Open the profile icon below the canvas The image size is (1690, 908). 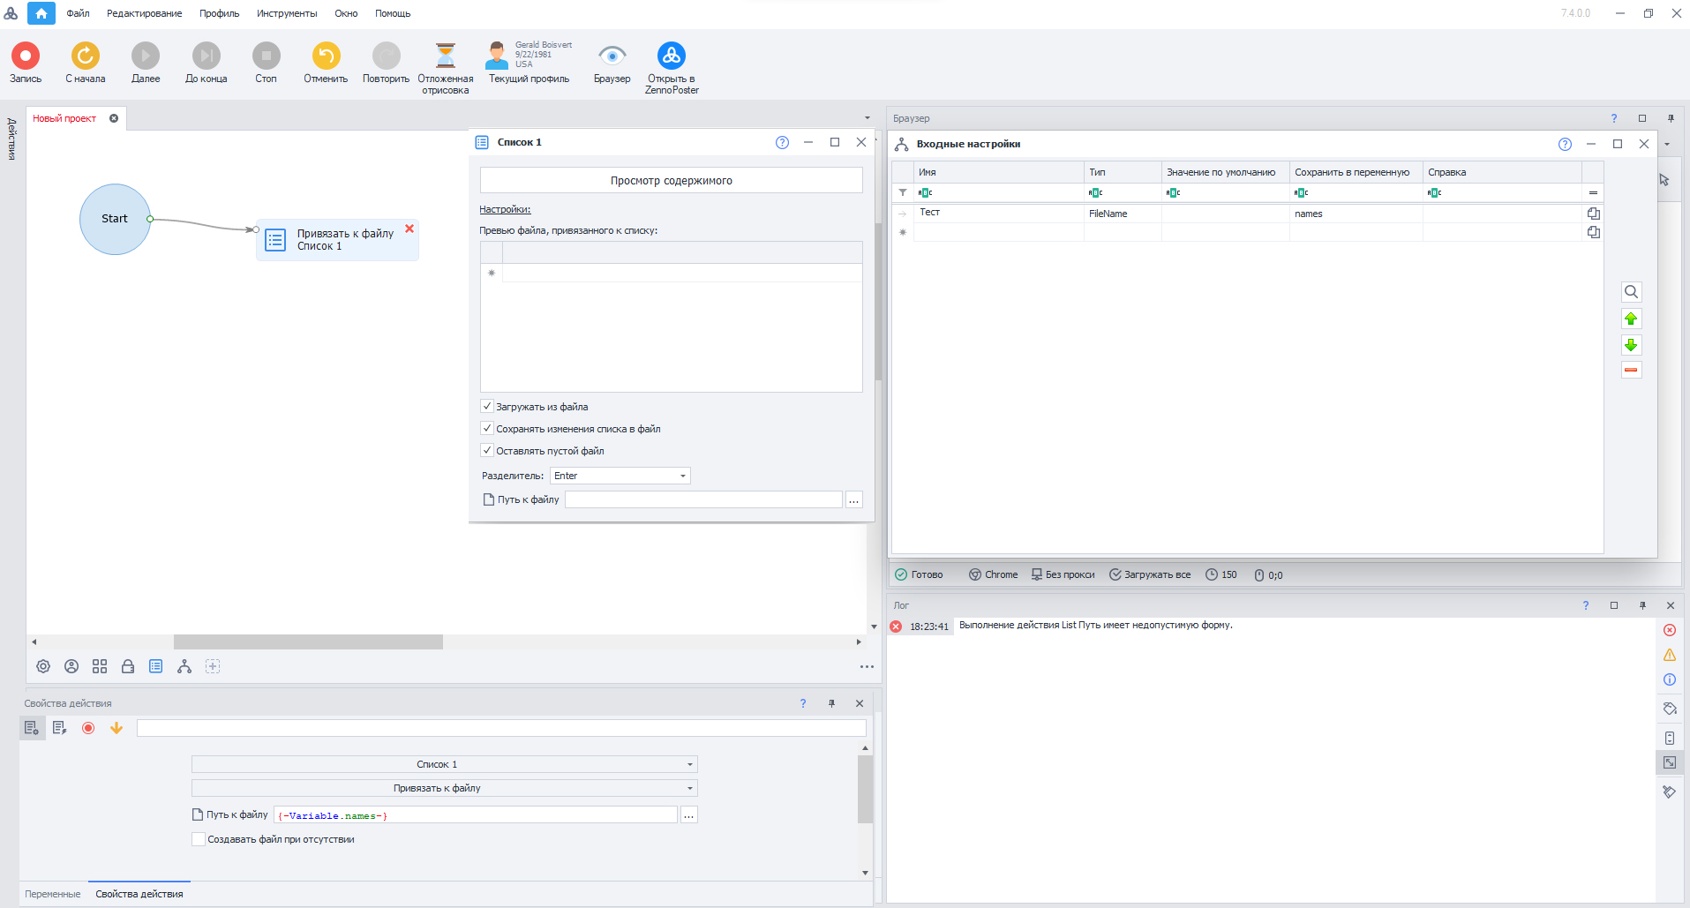(71, 666)
